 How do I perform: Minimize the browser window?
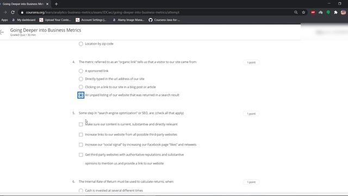329,4
